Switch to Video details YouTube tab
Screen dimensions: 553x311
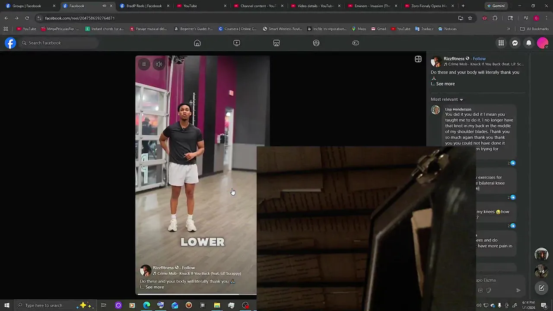coord(315,6)
